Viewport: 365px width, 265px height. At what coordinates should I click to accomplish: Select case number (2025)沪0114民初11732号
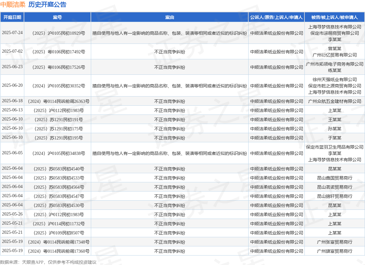pyautogui.click(x=57, y=224)
